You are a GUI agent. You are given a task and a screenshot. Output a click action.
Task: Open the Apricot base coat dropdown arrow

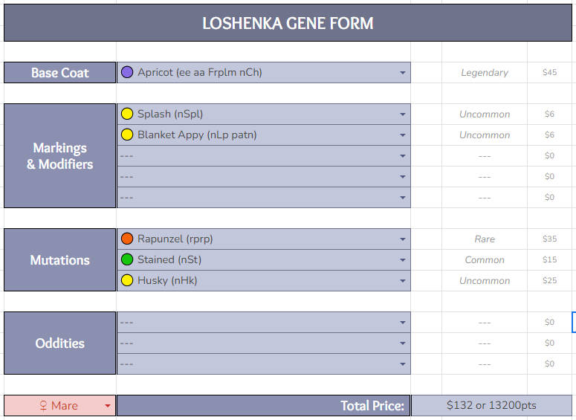tap(403, 73)
